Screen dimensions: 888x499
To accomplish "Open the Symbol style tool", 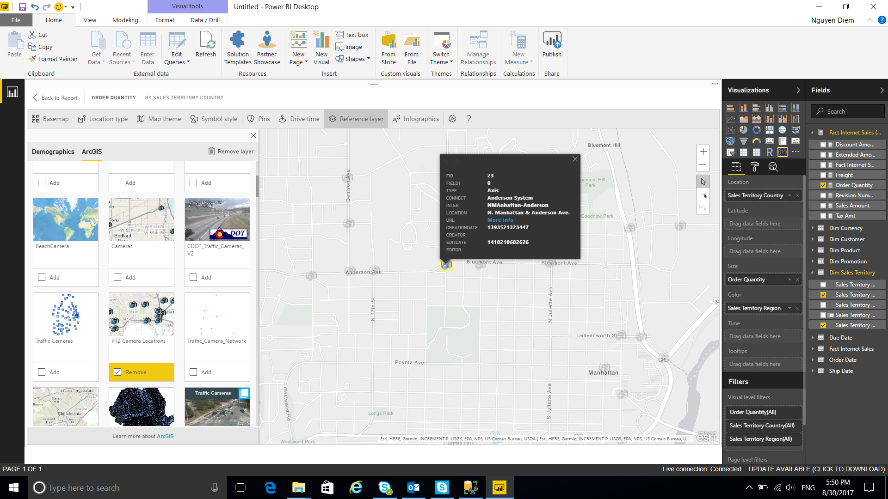I will (214, 119).
